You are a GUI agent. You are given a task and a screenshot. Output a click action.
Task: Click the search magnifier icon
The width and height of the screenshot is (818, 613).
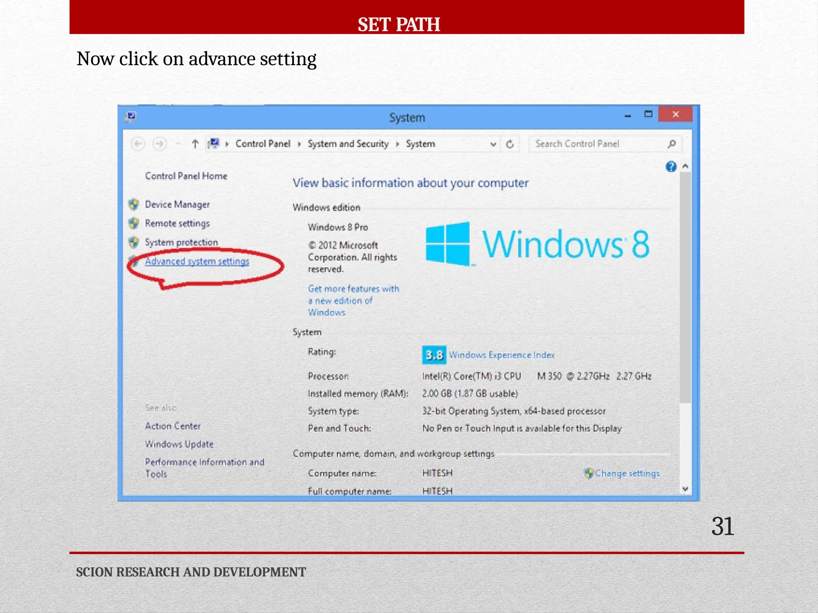pyautogui.click(x=672, y=144)
